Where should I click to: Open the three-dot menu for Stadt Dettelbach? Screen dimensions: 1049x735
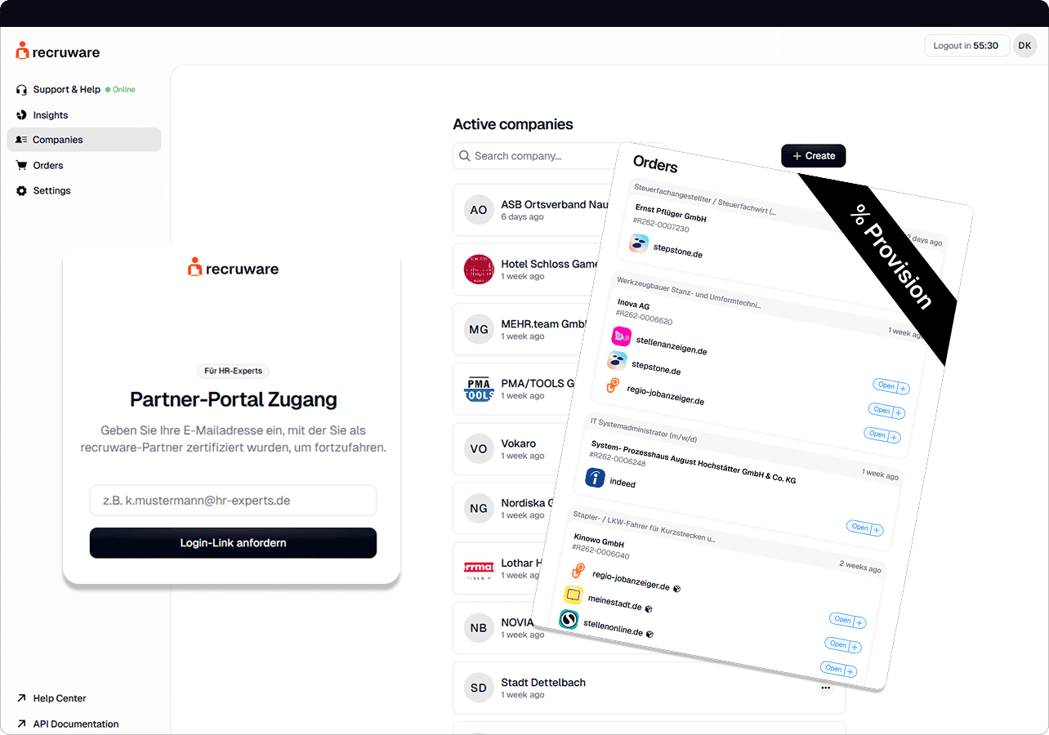(x=825, y=688)
